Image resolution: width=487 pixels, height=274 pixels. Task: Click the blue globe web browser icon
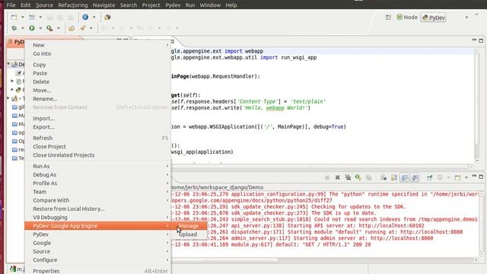click(85, 17)
